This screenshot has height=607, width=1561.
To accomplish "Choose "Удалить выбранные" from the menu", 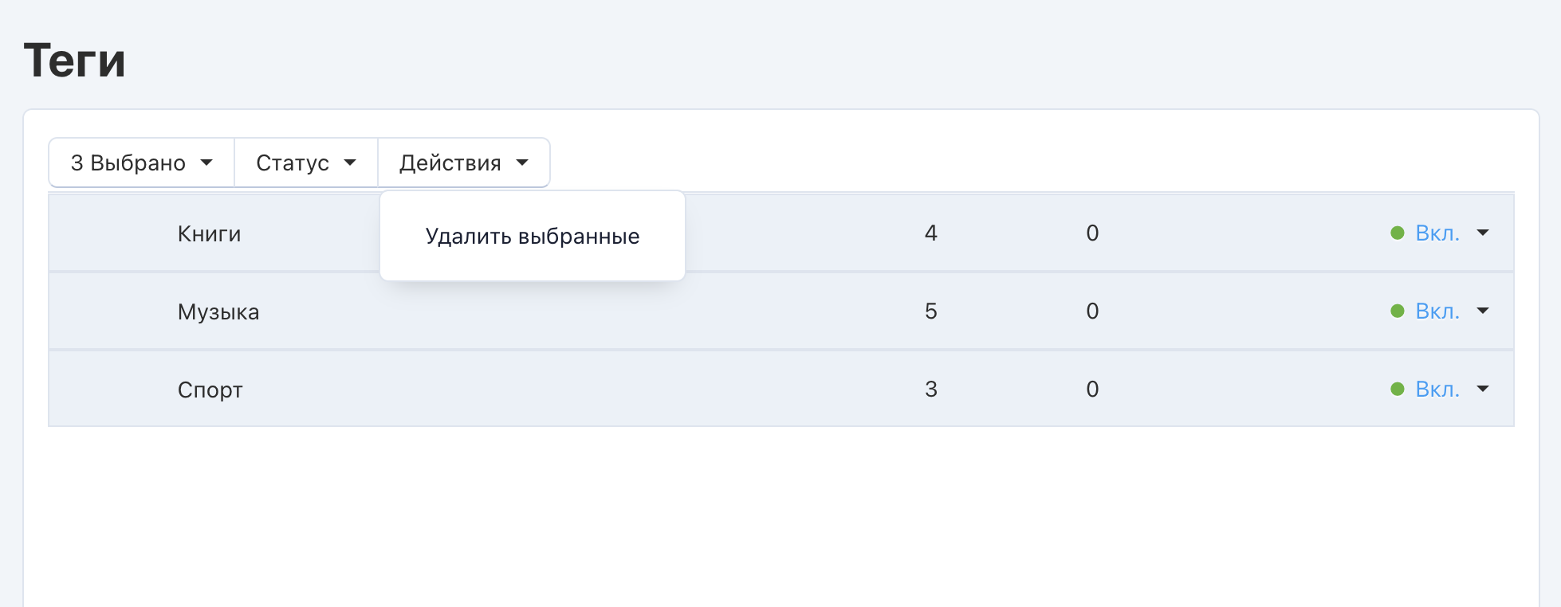I will (x=532, y=237).
